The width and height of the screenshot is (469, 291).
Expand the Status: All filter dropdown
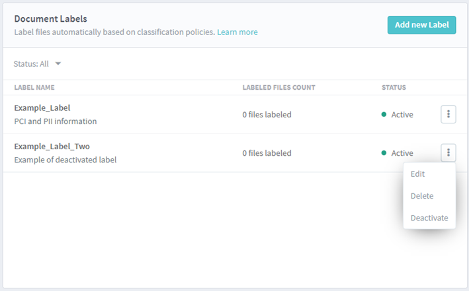37,64
